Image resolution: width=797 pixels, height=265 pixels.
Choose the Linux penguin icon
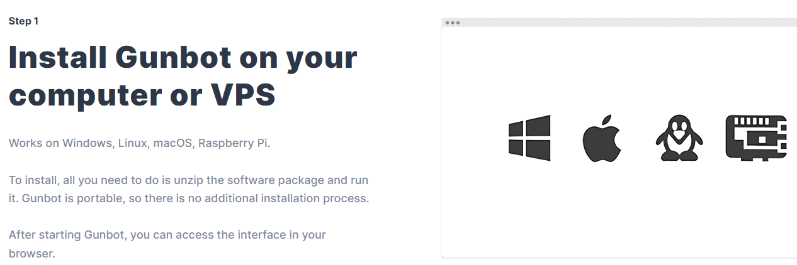679,138
